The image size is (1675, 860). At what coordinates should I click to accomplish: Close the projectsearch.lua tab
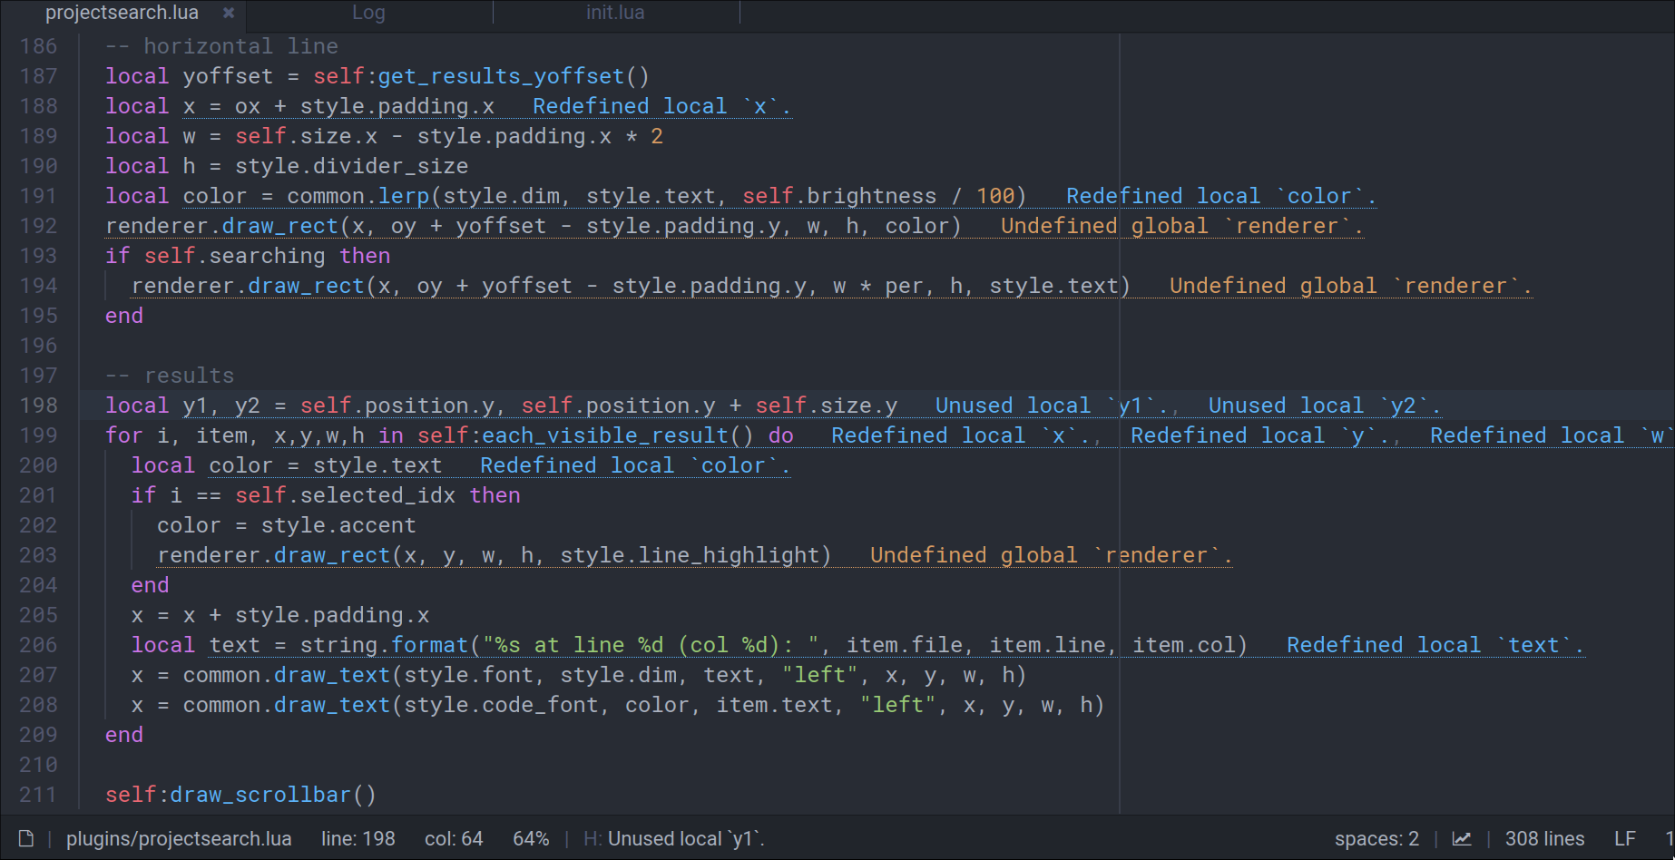[229, 13]
